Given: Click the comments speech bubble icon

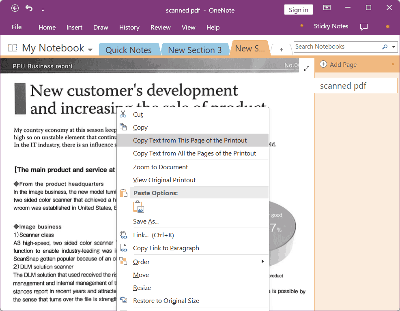Looking at the screenshot, I should coord(364,27).
